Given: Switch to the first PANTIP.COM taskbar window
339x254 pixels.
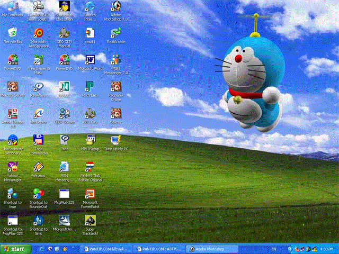Looking at the screenshot, I should [x=107, y=249].
